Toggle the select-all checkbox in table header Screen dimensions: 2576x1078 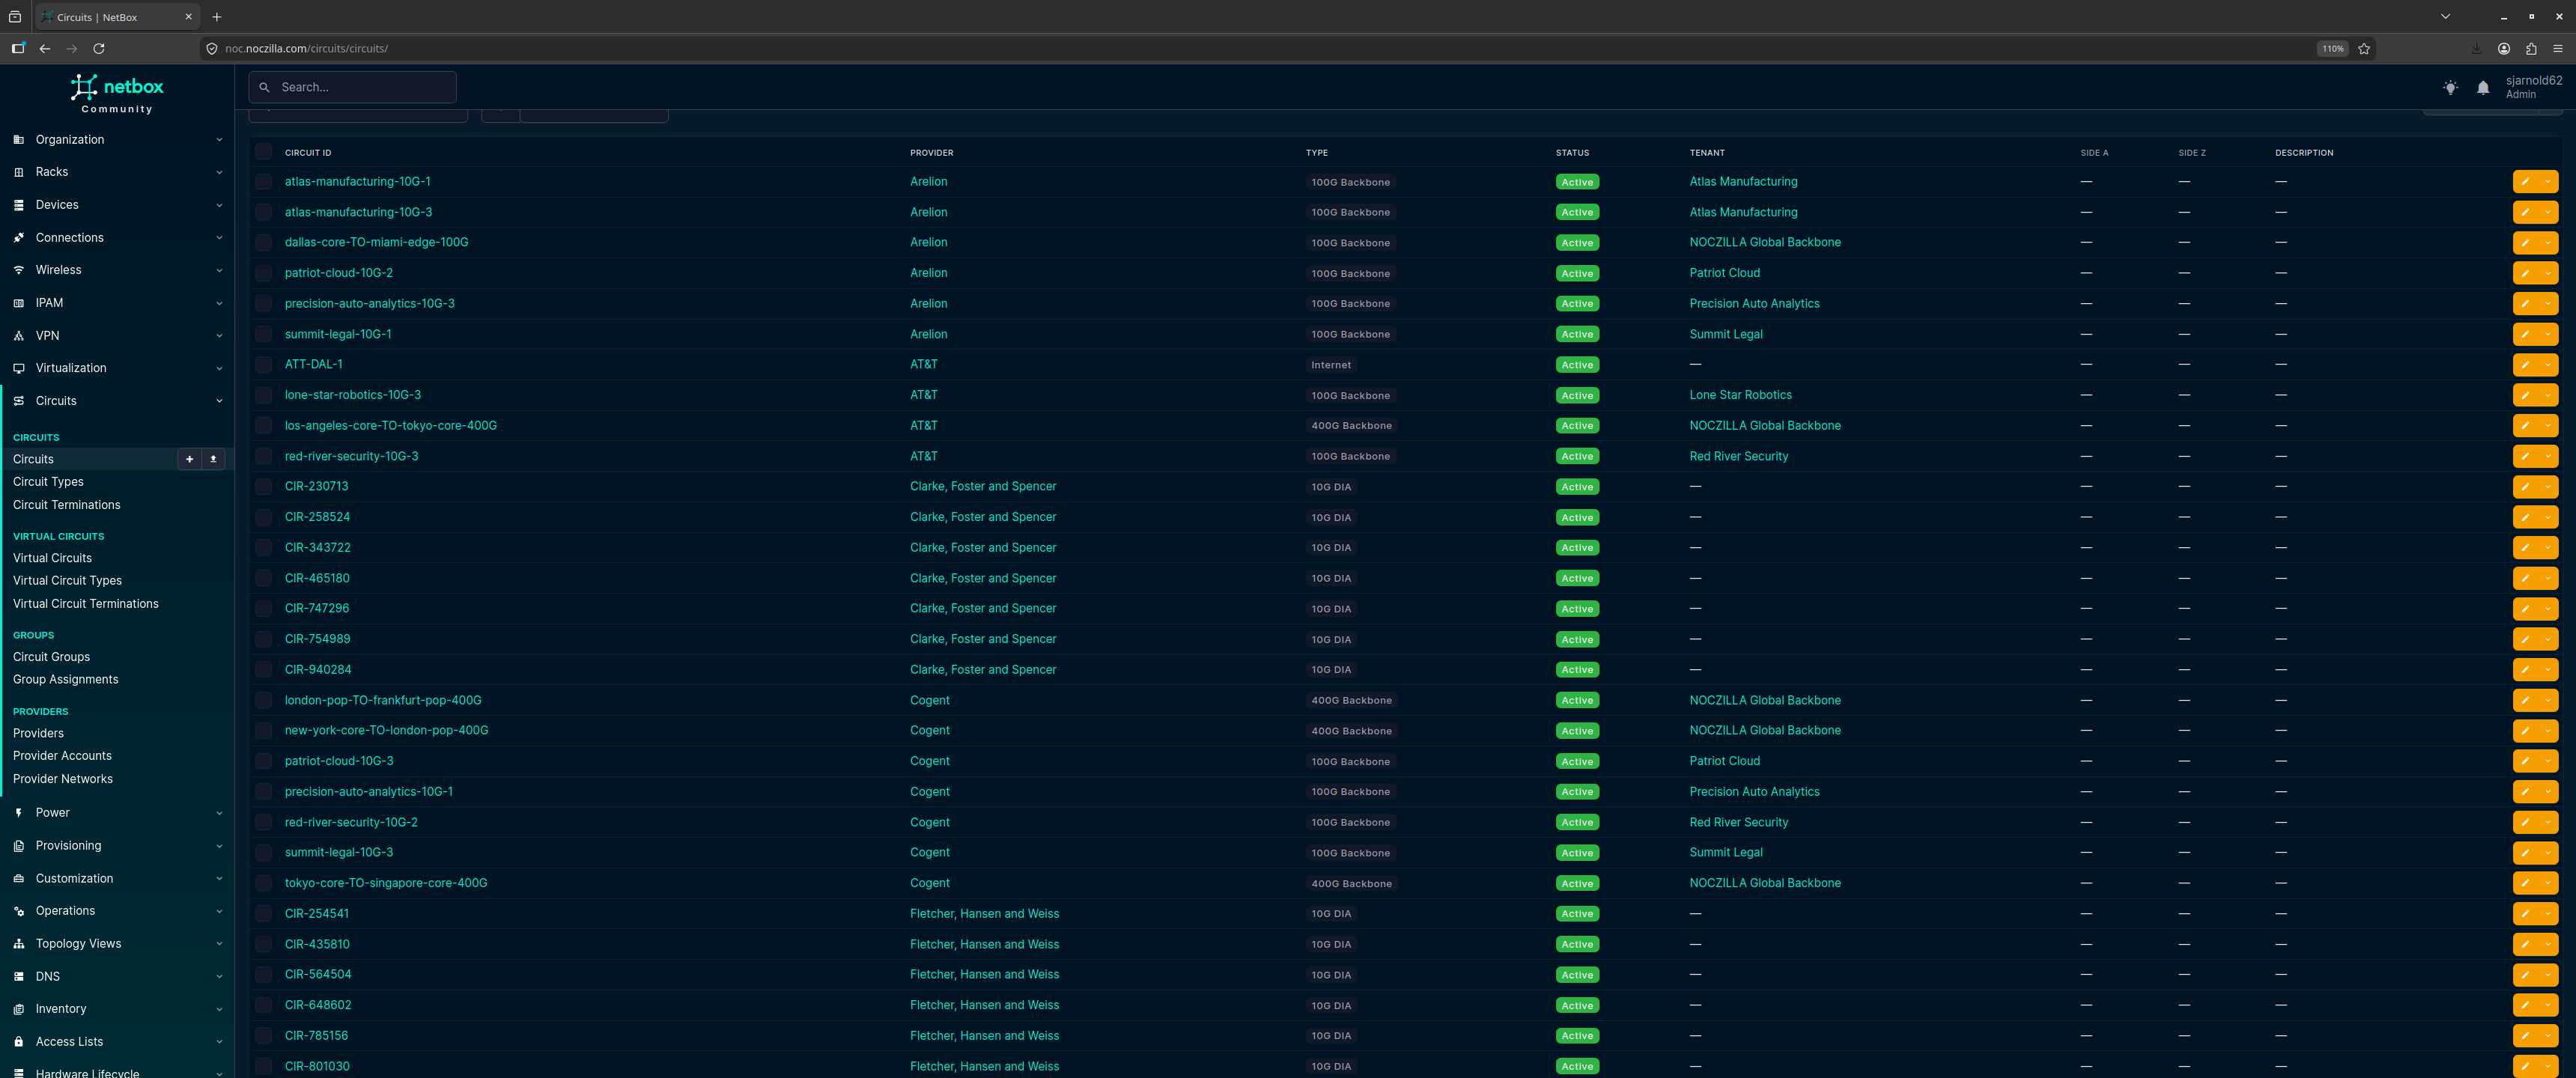tap(263, 152)
